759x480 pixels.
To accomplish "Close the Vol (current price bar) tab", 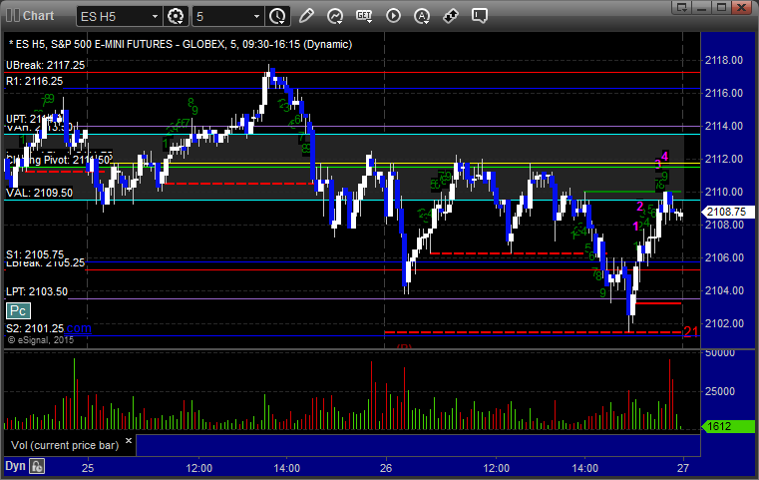I will 129,441.
